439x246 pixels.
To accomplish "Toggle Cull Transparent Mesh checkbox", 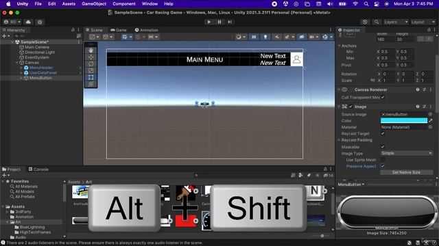I will coord(383,97).
